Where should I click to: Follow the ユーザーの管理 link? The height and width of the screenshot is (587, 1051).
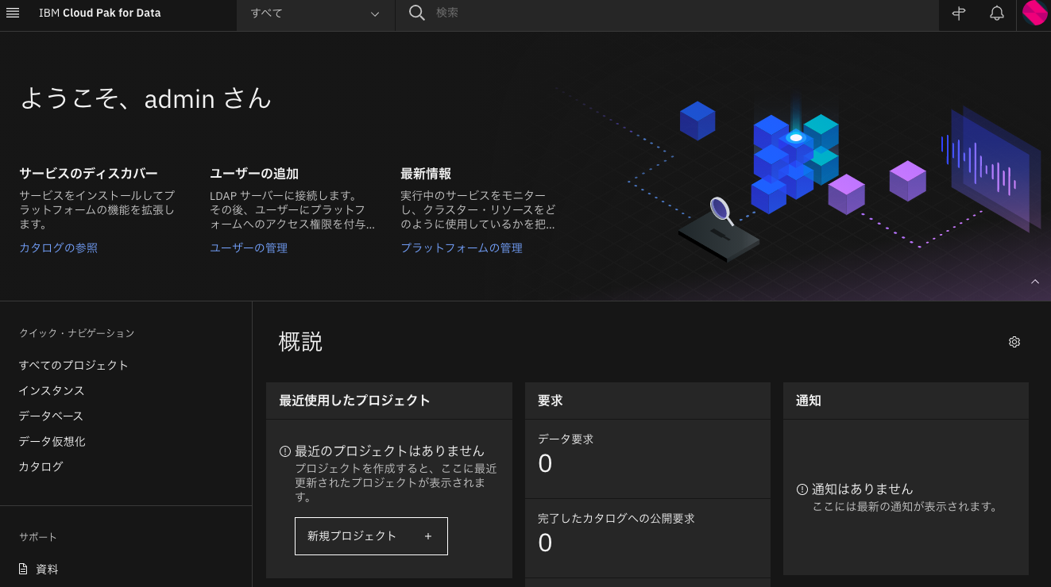point(249,248)
